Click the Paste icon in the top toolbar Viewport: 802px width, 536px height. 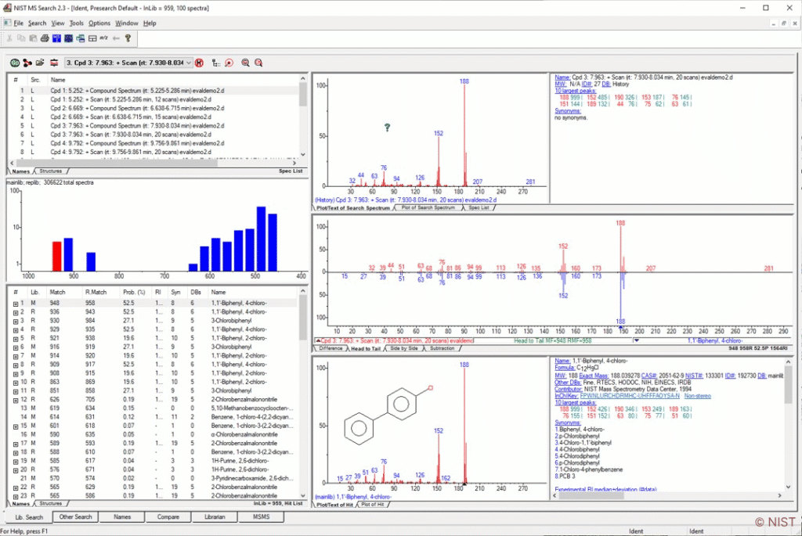coord(33,38)
